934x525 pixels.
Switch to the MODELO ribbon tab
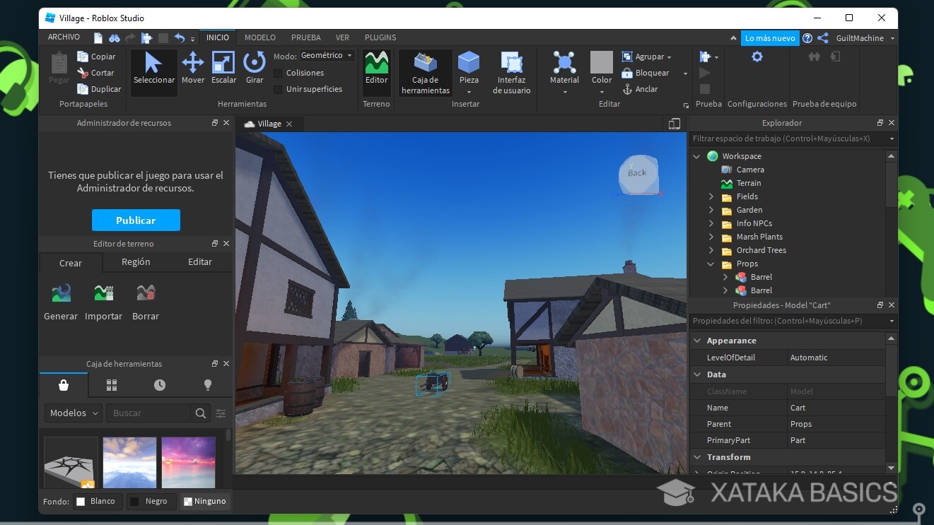click(x=259, y=37)
